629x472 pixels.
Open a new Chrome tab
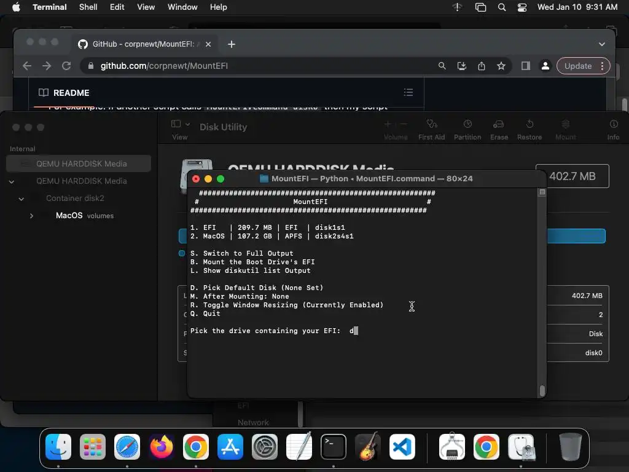coord(232,44)
